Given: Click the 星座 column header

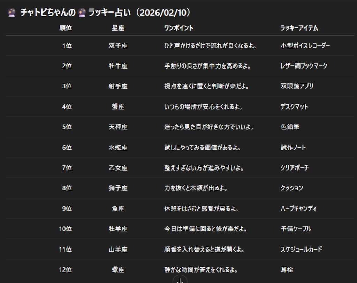Looking at the screenshot, I should [x=118, y=28].
